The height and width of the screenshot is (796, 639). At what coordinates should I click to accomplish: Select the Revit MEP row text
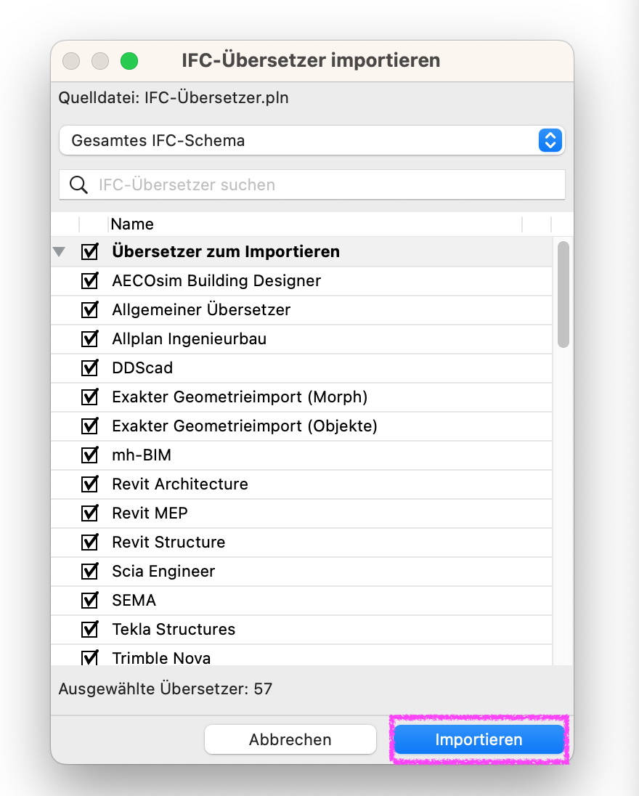(x=150, y=513)
